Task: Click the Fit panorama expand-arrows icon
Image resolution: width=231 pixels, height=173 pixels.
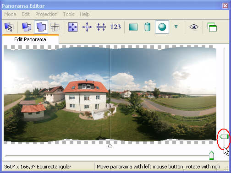Action: pos(73,27)
